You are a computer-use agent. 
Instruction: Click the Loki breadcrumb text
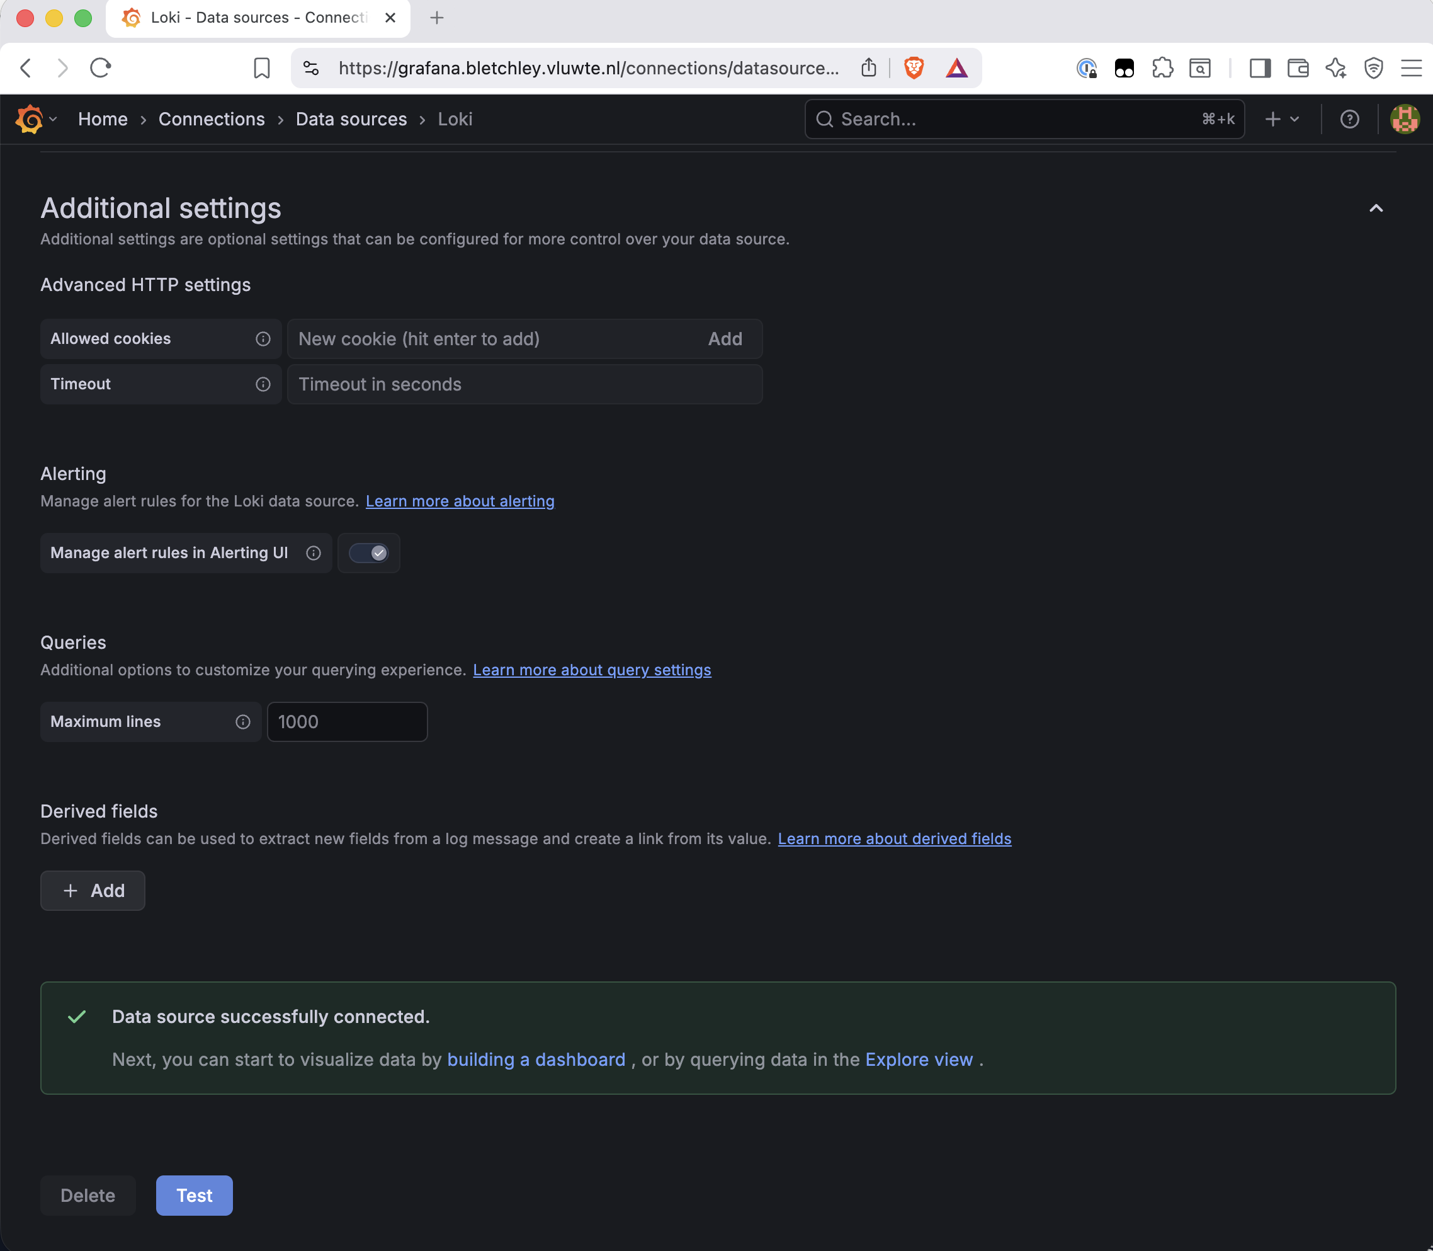click(455, 120)
